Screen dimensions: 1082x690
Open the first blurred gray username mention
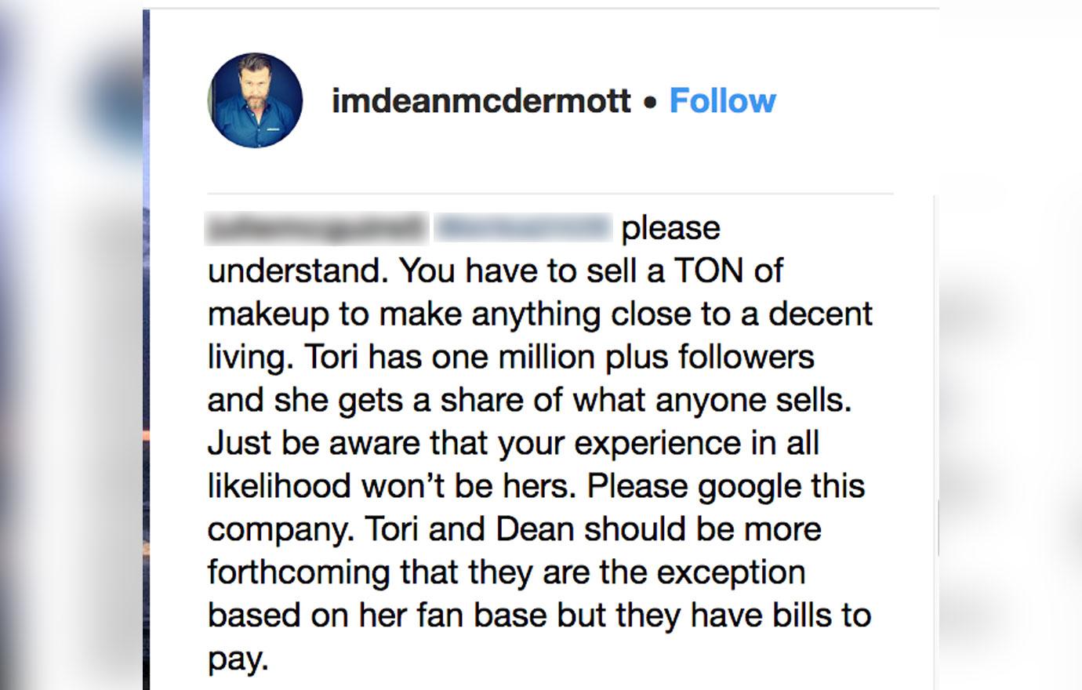316,227
